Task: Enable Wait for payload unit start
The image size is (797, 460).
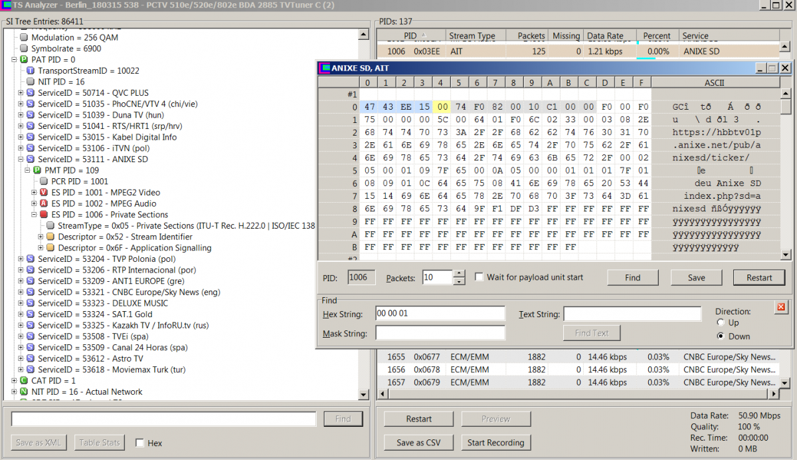Action: click(480, 277)
